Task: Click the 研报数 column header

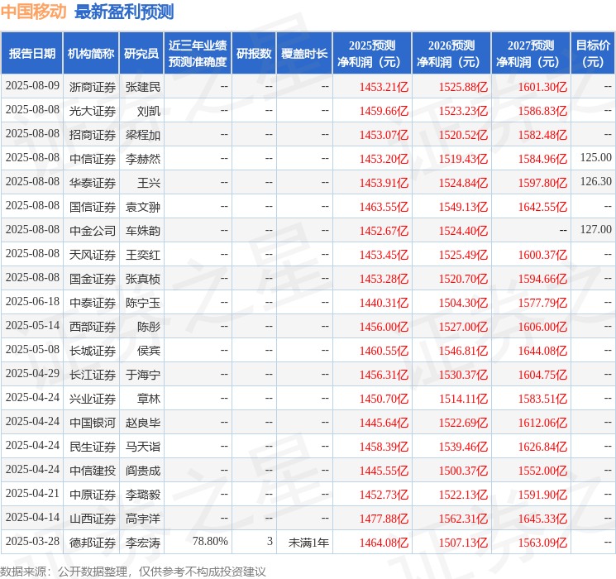Action: [254, 54]
